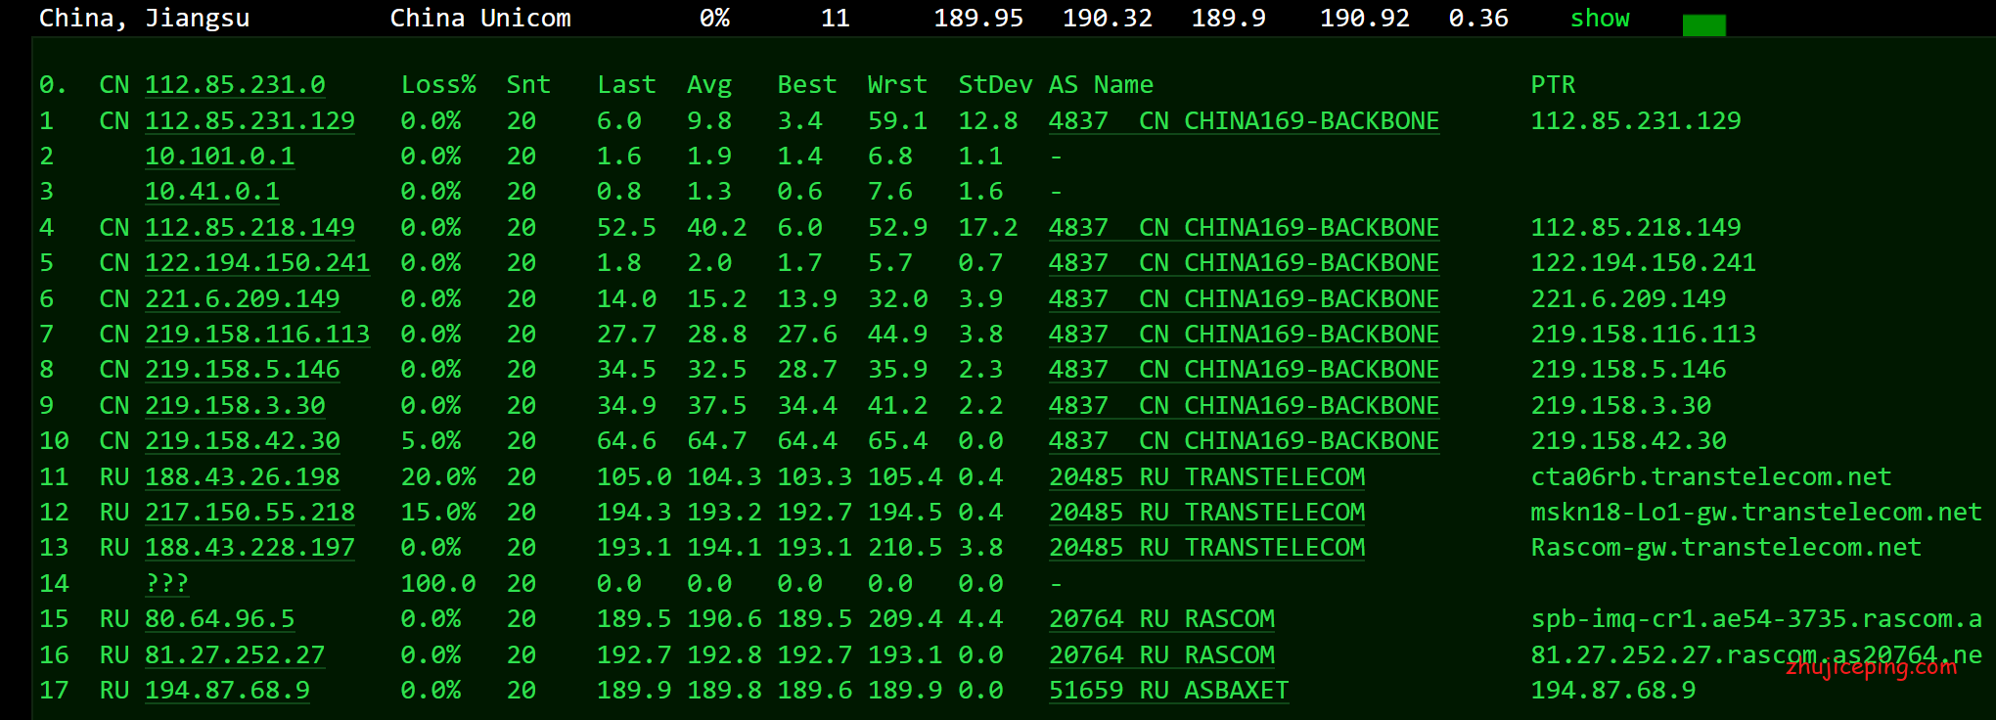Click the 5.0% loss value in hop 10
The height and width of the screenshot is (720, 1996).
431,441
